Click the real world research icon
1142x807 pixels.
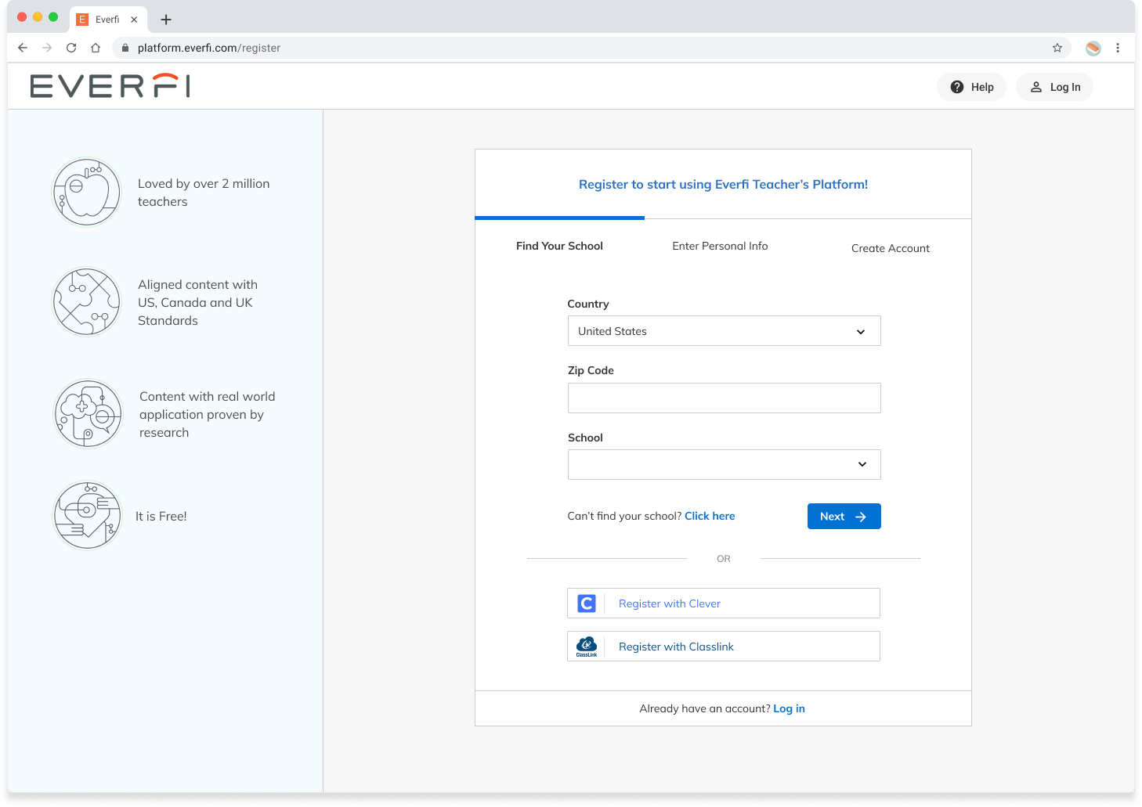click(x=89, y=414)
